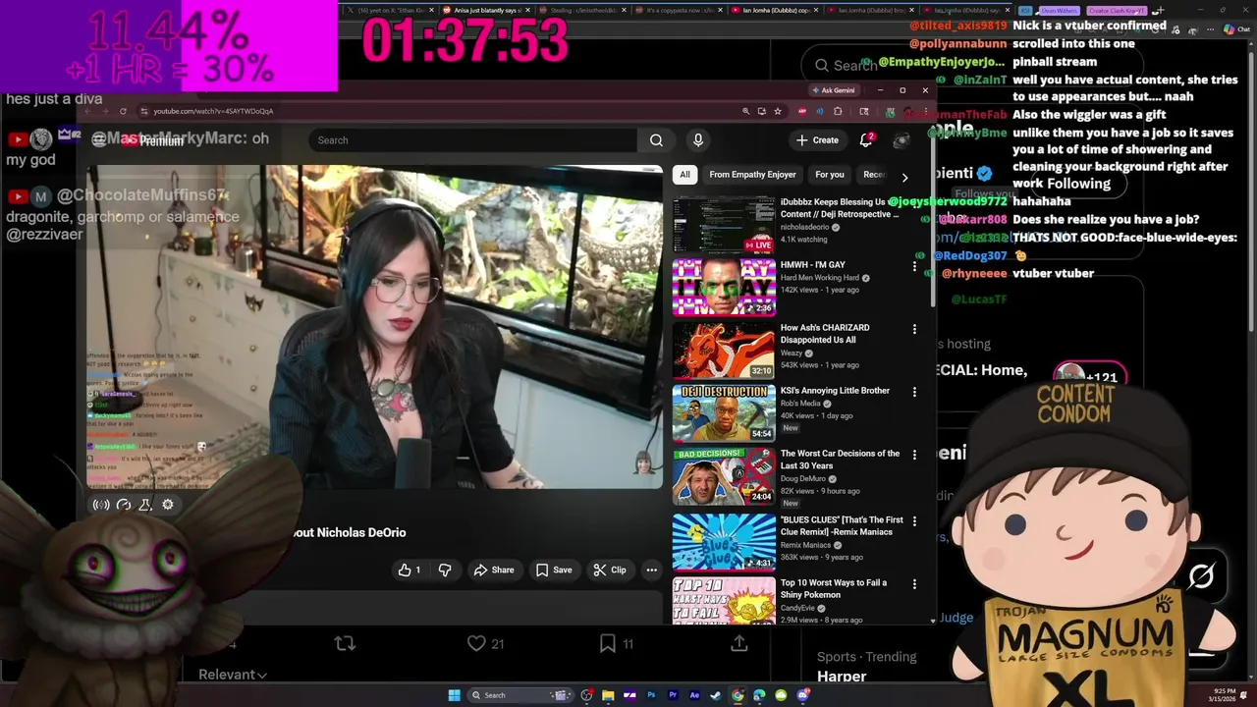
Task: Like the background post via heart icon
Action: pos(476,643)
